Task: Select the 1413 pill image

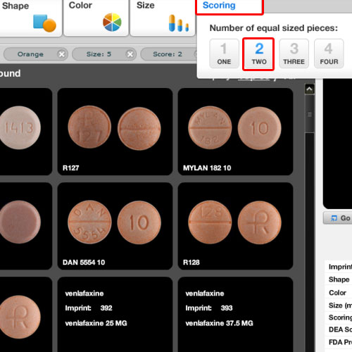Action: tap(20, 127)
